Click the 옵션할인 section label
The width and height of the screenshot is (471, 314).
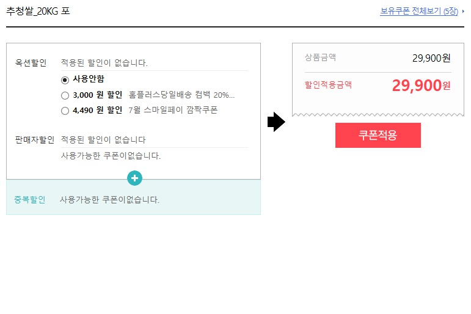click(31, 63)
